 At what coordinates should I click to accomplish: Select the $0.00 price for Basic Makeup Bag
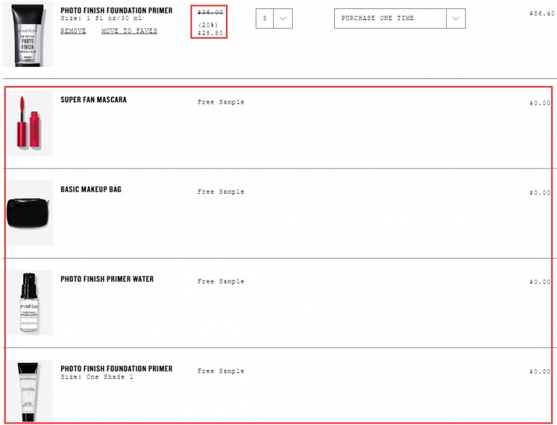540,192
